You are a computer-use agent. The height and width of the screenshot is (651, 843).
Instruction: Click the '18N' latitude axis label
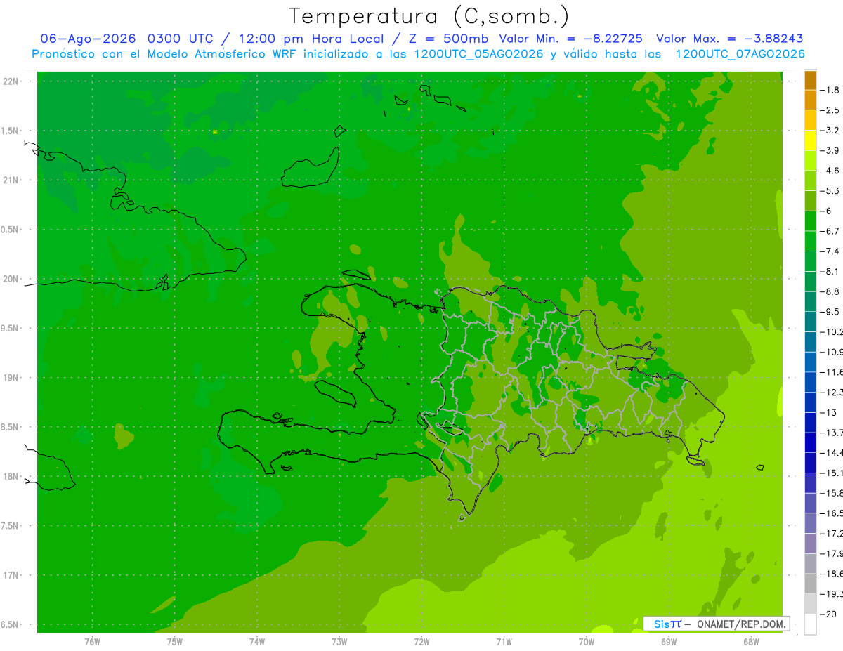[x=11, y=476]
